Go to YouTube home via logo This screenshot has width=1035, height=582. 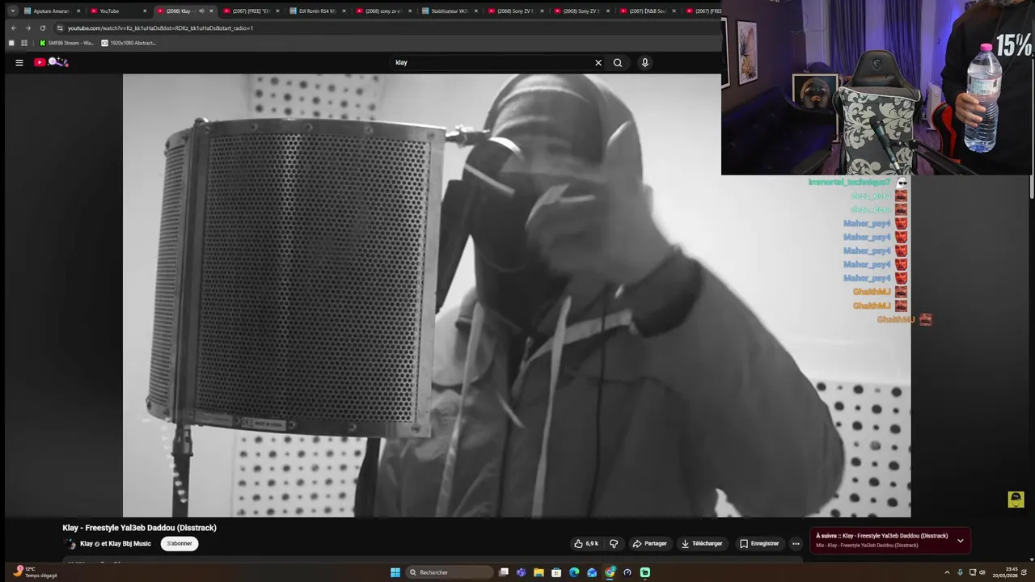(x=51, y=62)
